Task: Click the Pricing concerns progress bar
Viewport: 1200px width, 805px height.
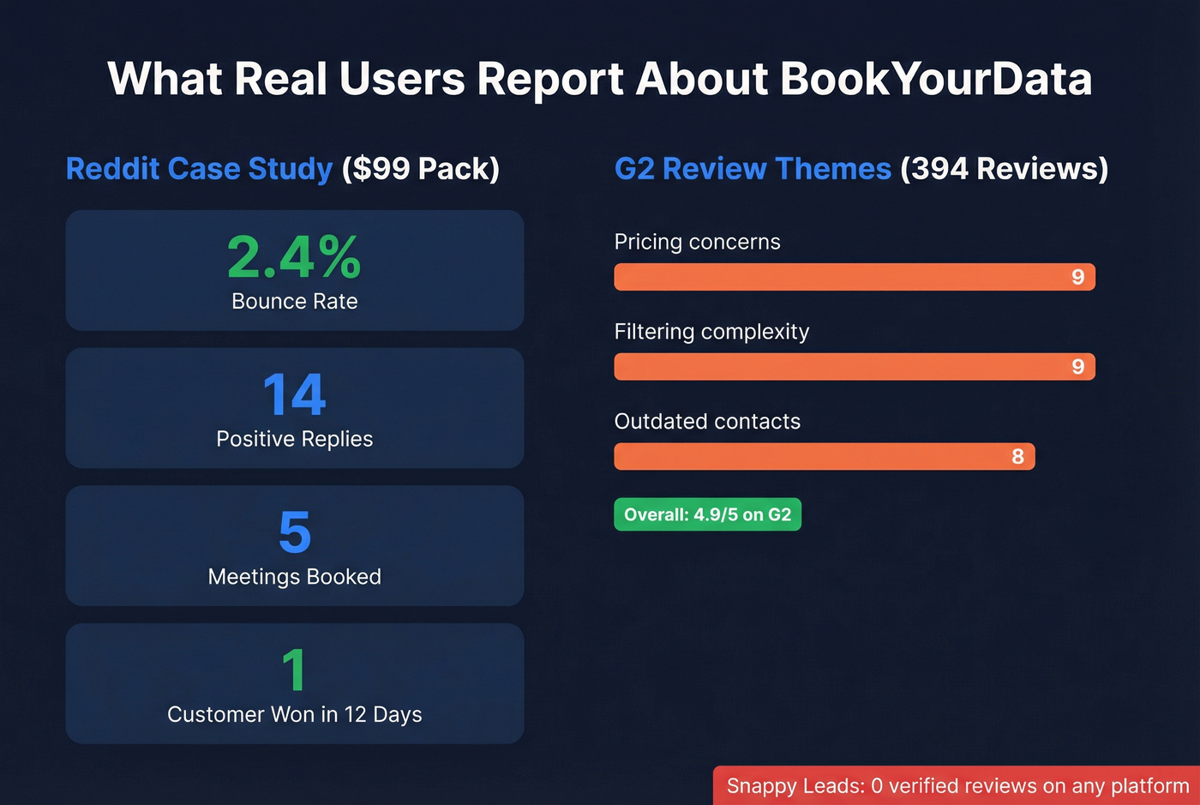Action: tap(854, 277)
